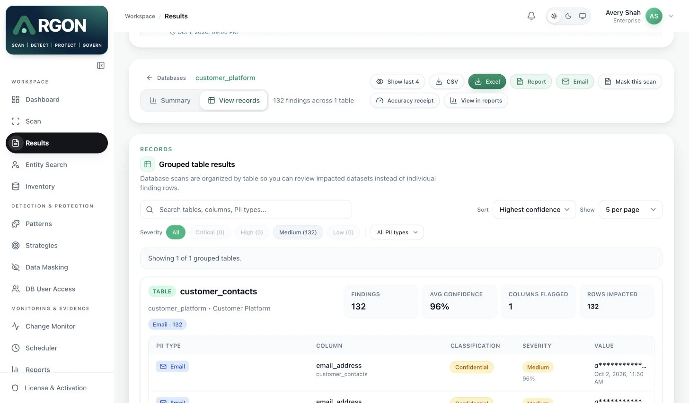689x403 pixels.
Task: Open Entity Search page
Action: click(57, 165)
